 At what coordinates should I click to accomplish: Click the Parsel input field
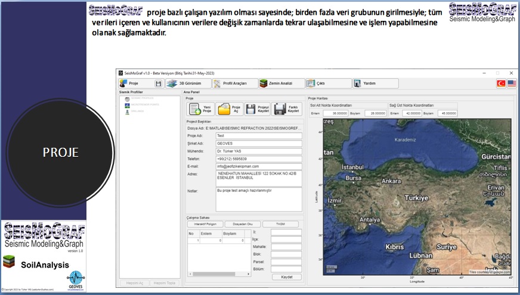[286, 262]
